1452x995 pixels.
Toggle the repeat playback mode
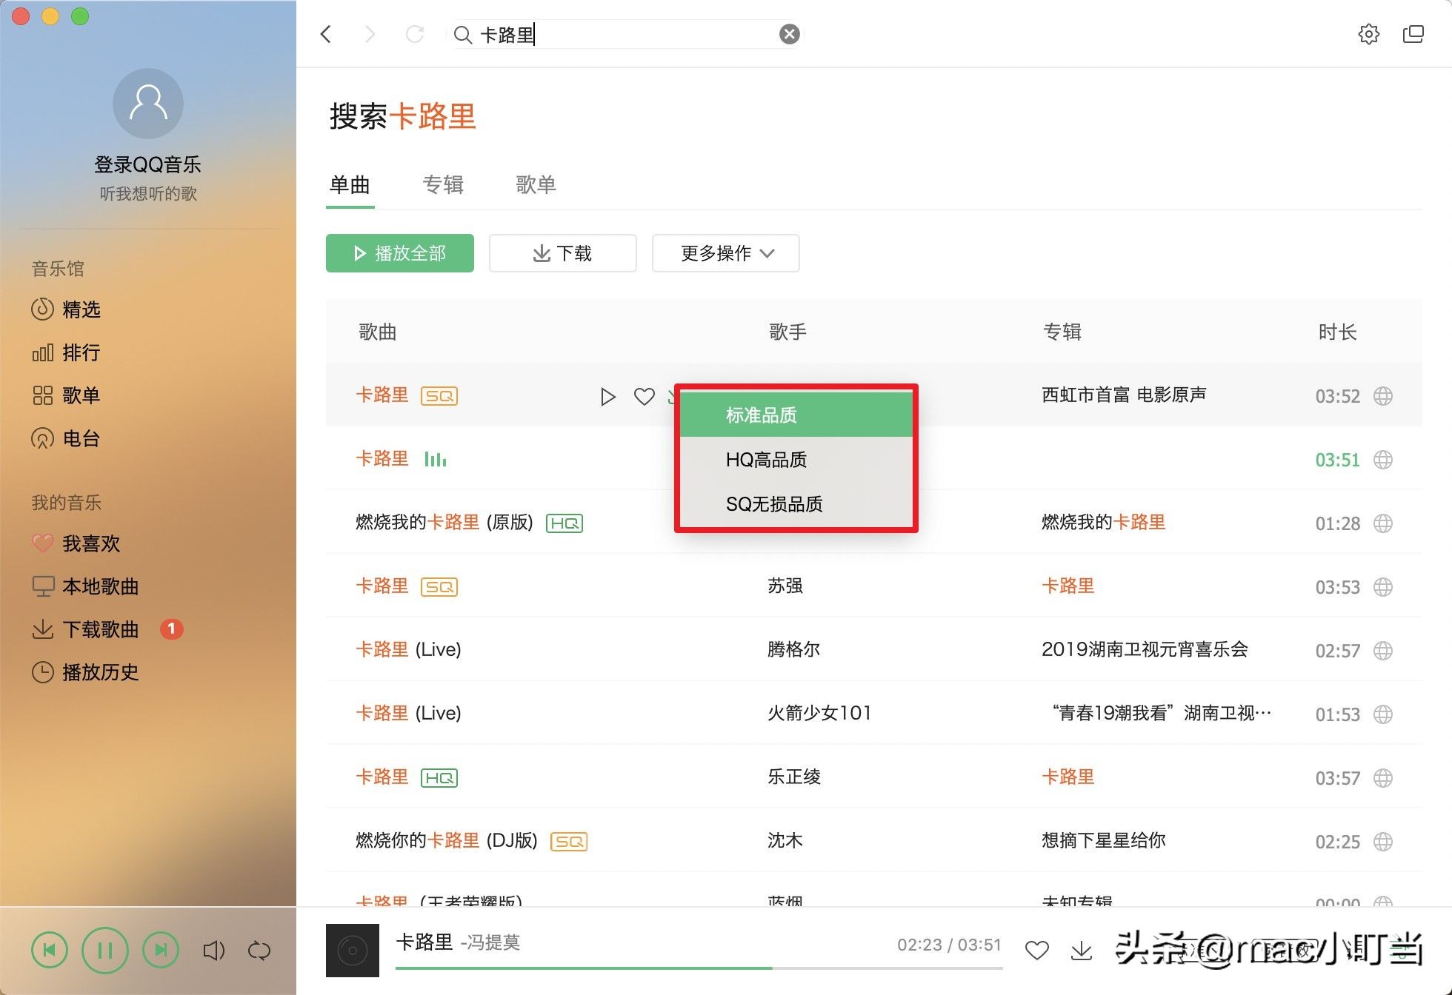pos(259,950)
